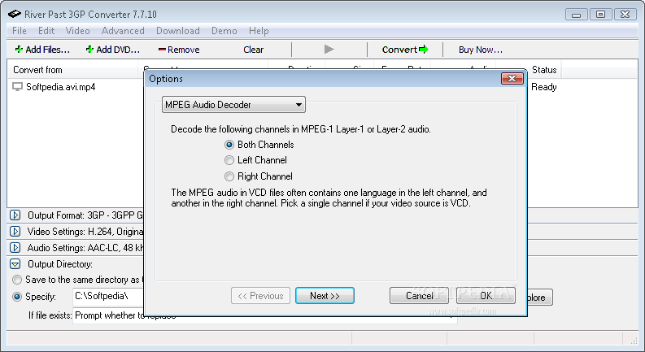The width and height of the screenshot is (645, 352).
Task: Click the Convert toolbar label
Action: 399,50
